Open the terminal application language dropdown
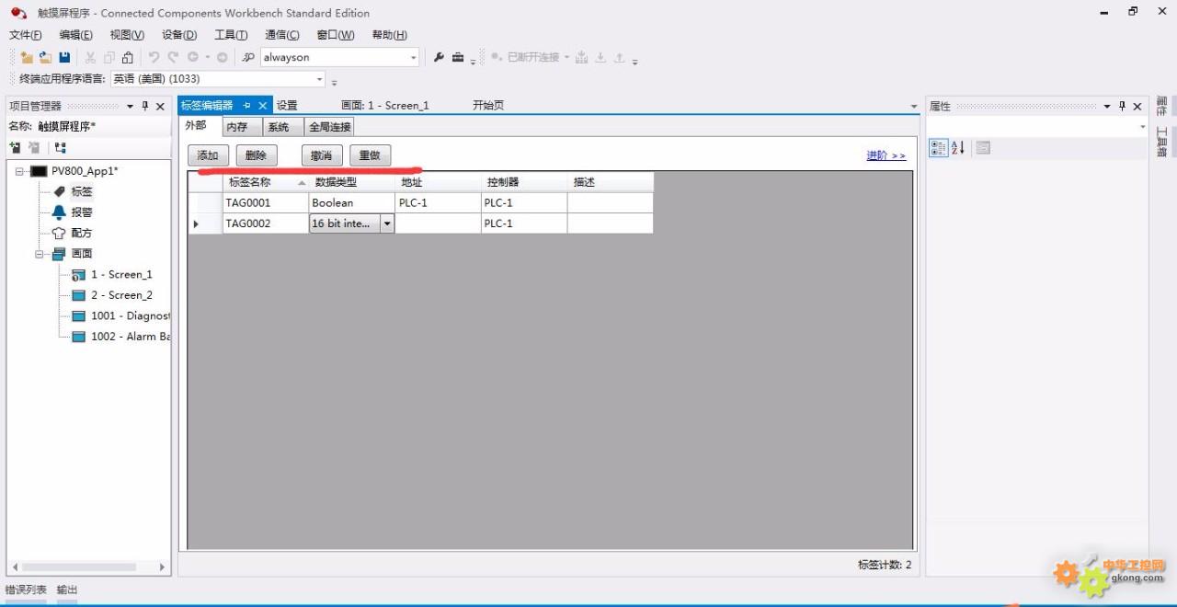The image size is (1177, 607). click(x=320, y=79)
